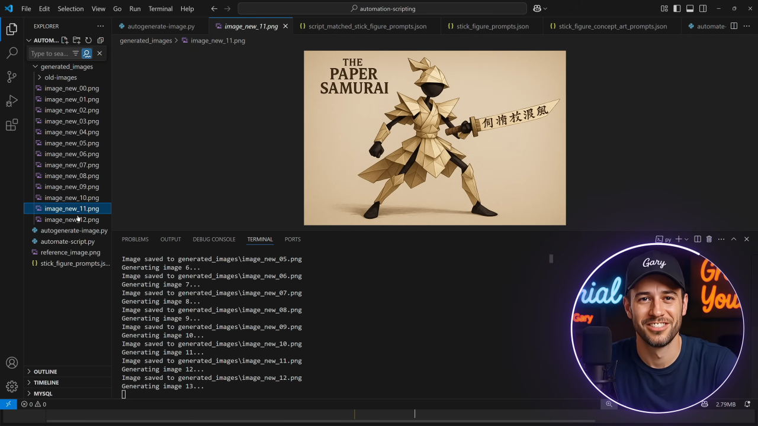Open automate-script.py in Explorer
This screenshot has height=426, width=758.
point(68,241)
